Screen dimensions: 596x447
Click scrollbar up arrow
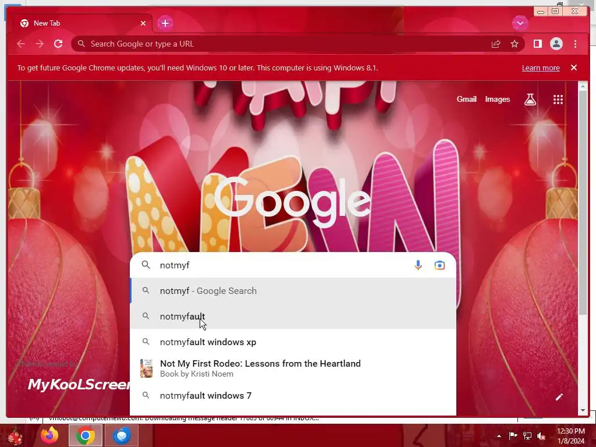[x=583, y=87]
